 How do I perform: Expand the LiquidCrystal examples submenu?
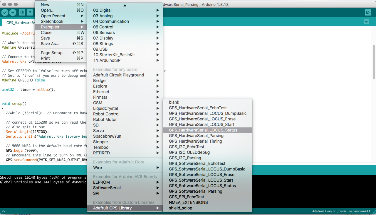125,108
